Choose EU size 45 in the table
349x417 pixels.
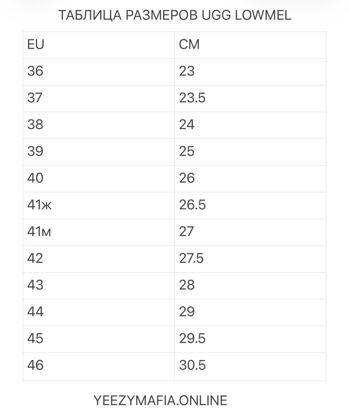coord(35,338)
